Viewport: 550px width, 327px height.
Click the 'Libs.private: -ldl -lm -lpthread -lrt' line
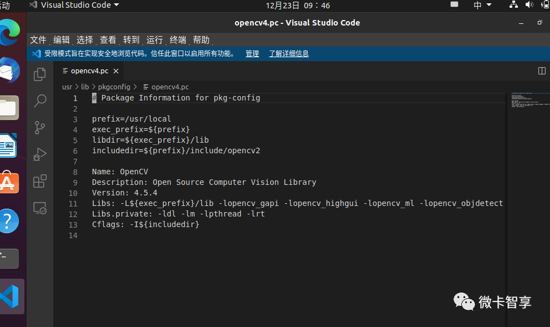178,214
